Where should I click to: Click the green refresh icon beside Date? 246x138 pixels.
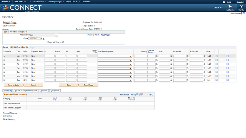[x=43, y=39]
